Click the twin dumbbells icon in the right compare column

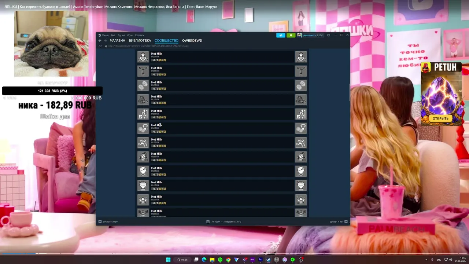pos(301,85)
